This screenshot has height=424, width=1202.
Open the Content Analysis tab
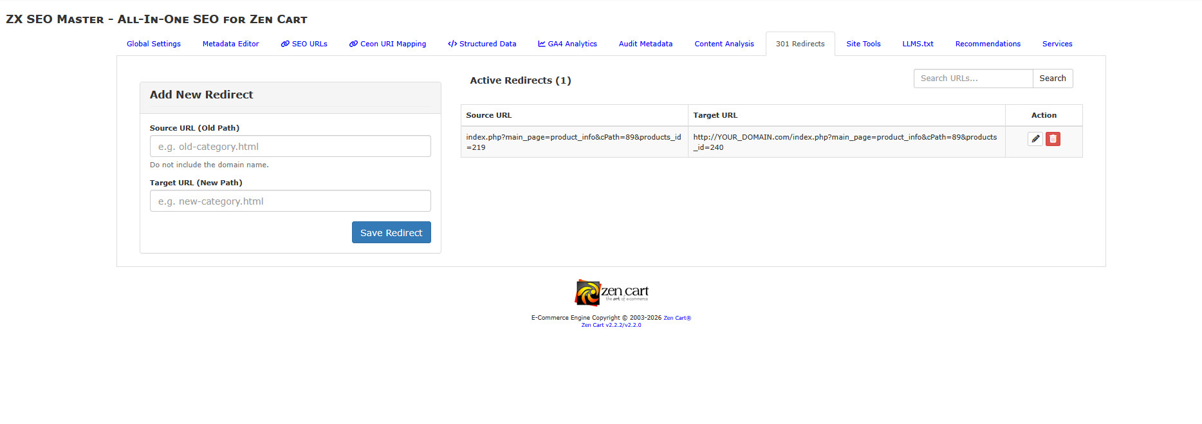coord(724,44)
